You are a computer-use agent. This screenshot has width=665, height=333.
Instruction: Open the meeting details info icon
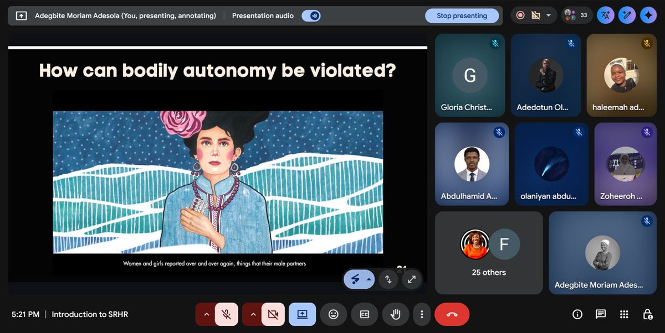[x=577, y=314]
